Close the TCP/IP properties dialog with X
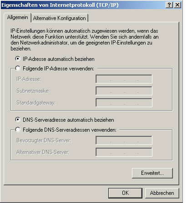 coord(177,5)
